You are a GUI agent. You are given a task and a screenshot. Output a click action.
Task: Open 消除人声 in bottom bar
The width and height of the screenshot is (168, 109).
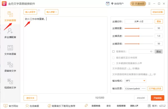click(x=134, y=106)
